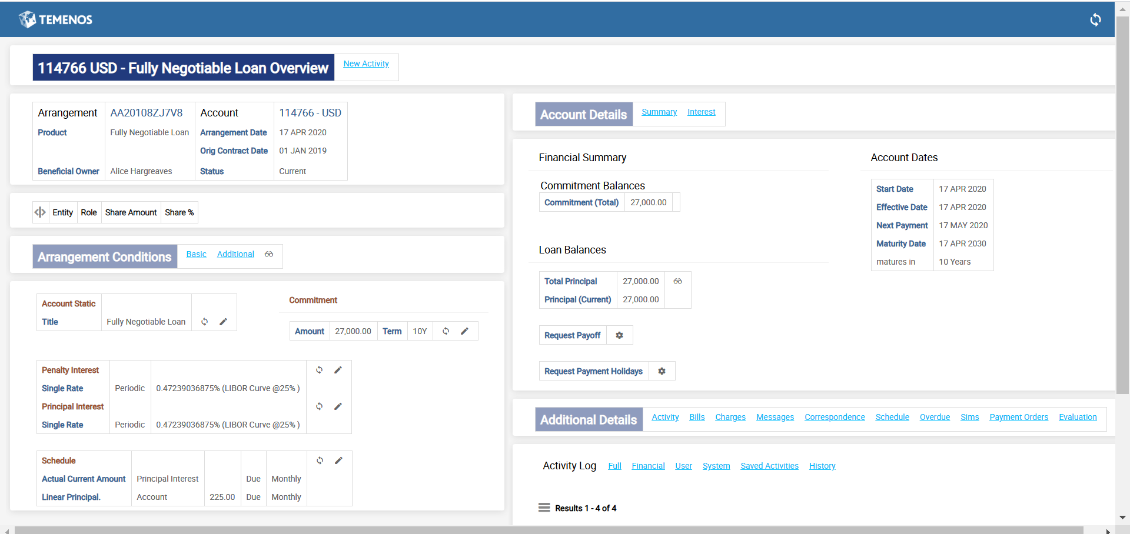1130x534 pixels.
Task: Click the New Activity link
Action: tap(366, 64)
